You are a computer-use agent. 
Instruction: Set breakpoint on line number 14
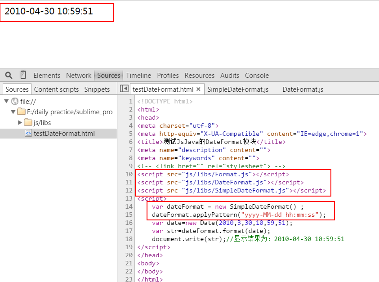coord(129,206)
